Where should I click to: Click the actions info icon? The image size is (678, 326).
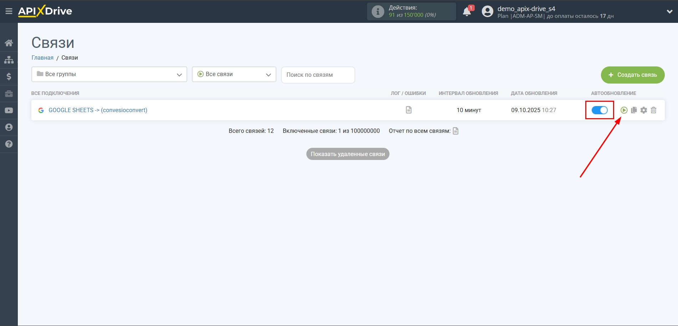378,11
